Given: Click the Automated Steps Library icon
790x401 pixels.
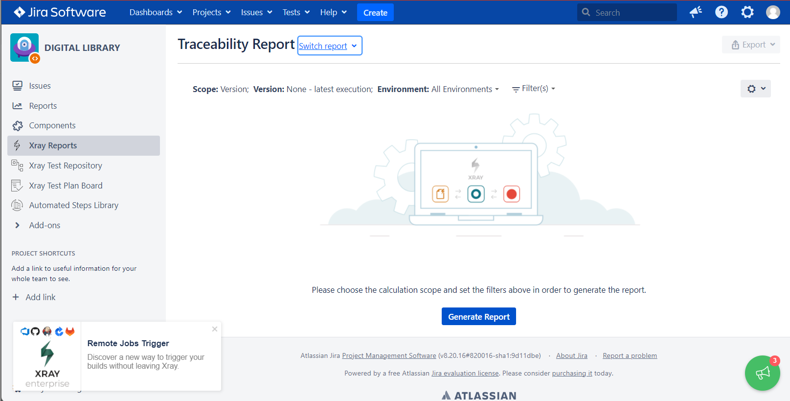Looking at the screenshot, I should point(17,205).
